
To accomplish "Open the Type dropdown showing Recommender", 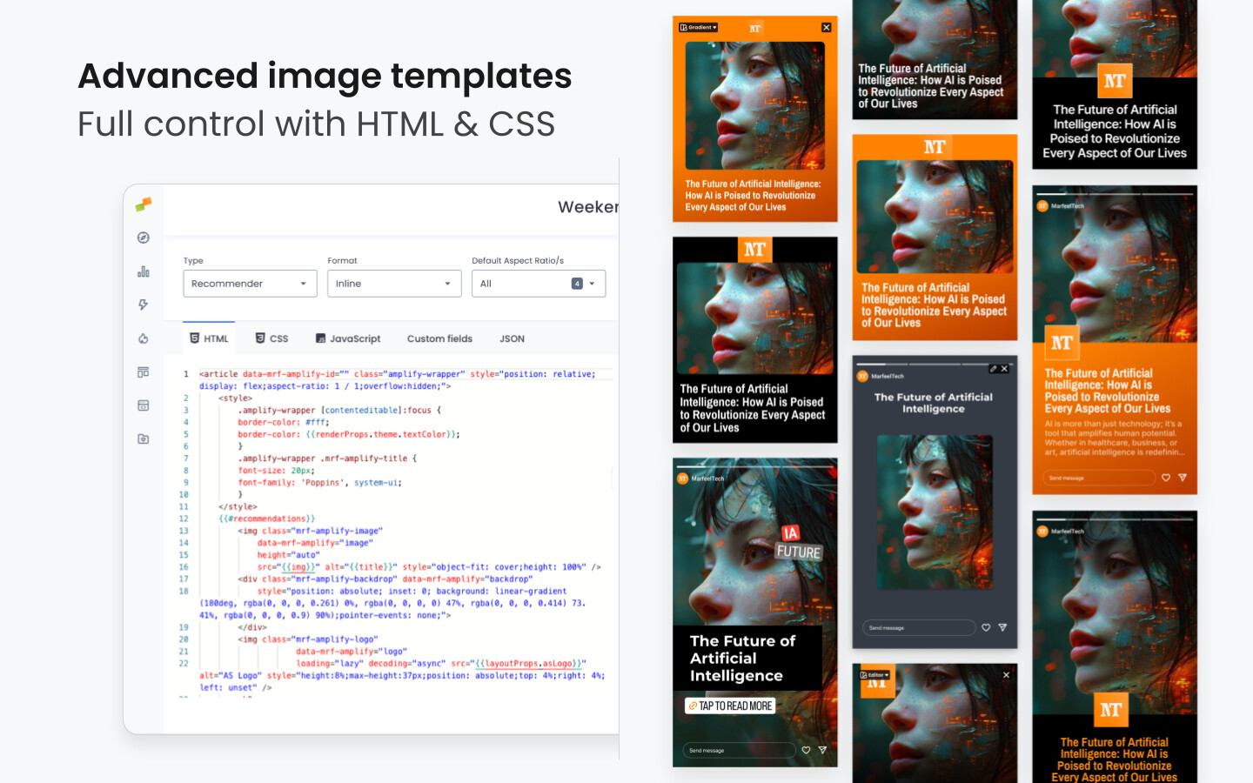I will [250, 284].
